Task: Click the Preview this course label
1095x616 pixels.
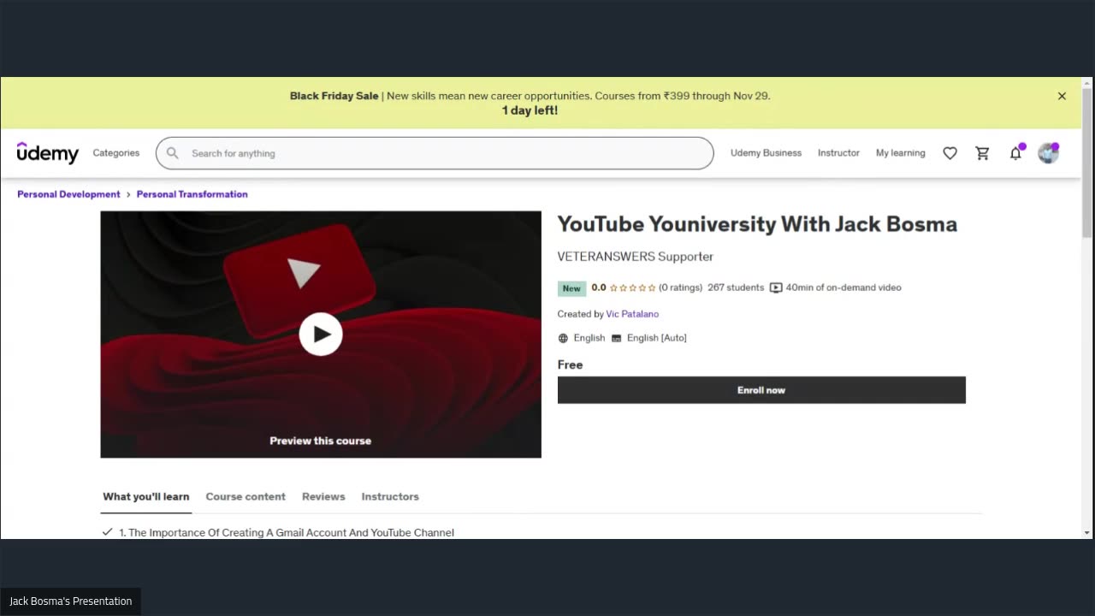Action: (x=321, y=441)
